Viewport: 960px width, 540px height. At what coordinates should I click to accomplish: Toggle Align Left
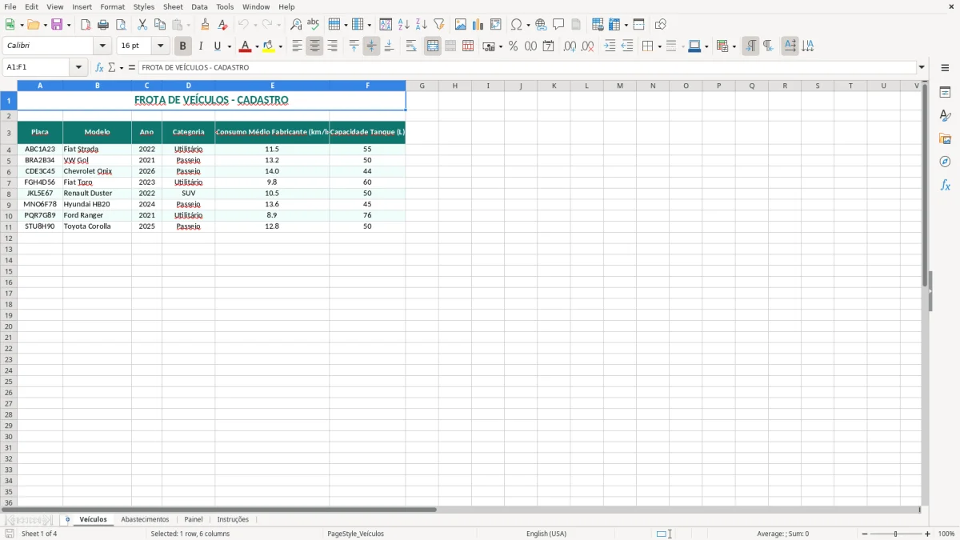[x=297, y=46]
